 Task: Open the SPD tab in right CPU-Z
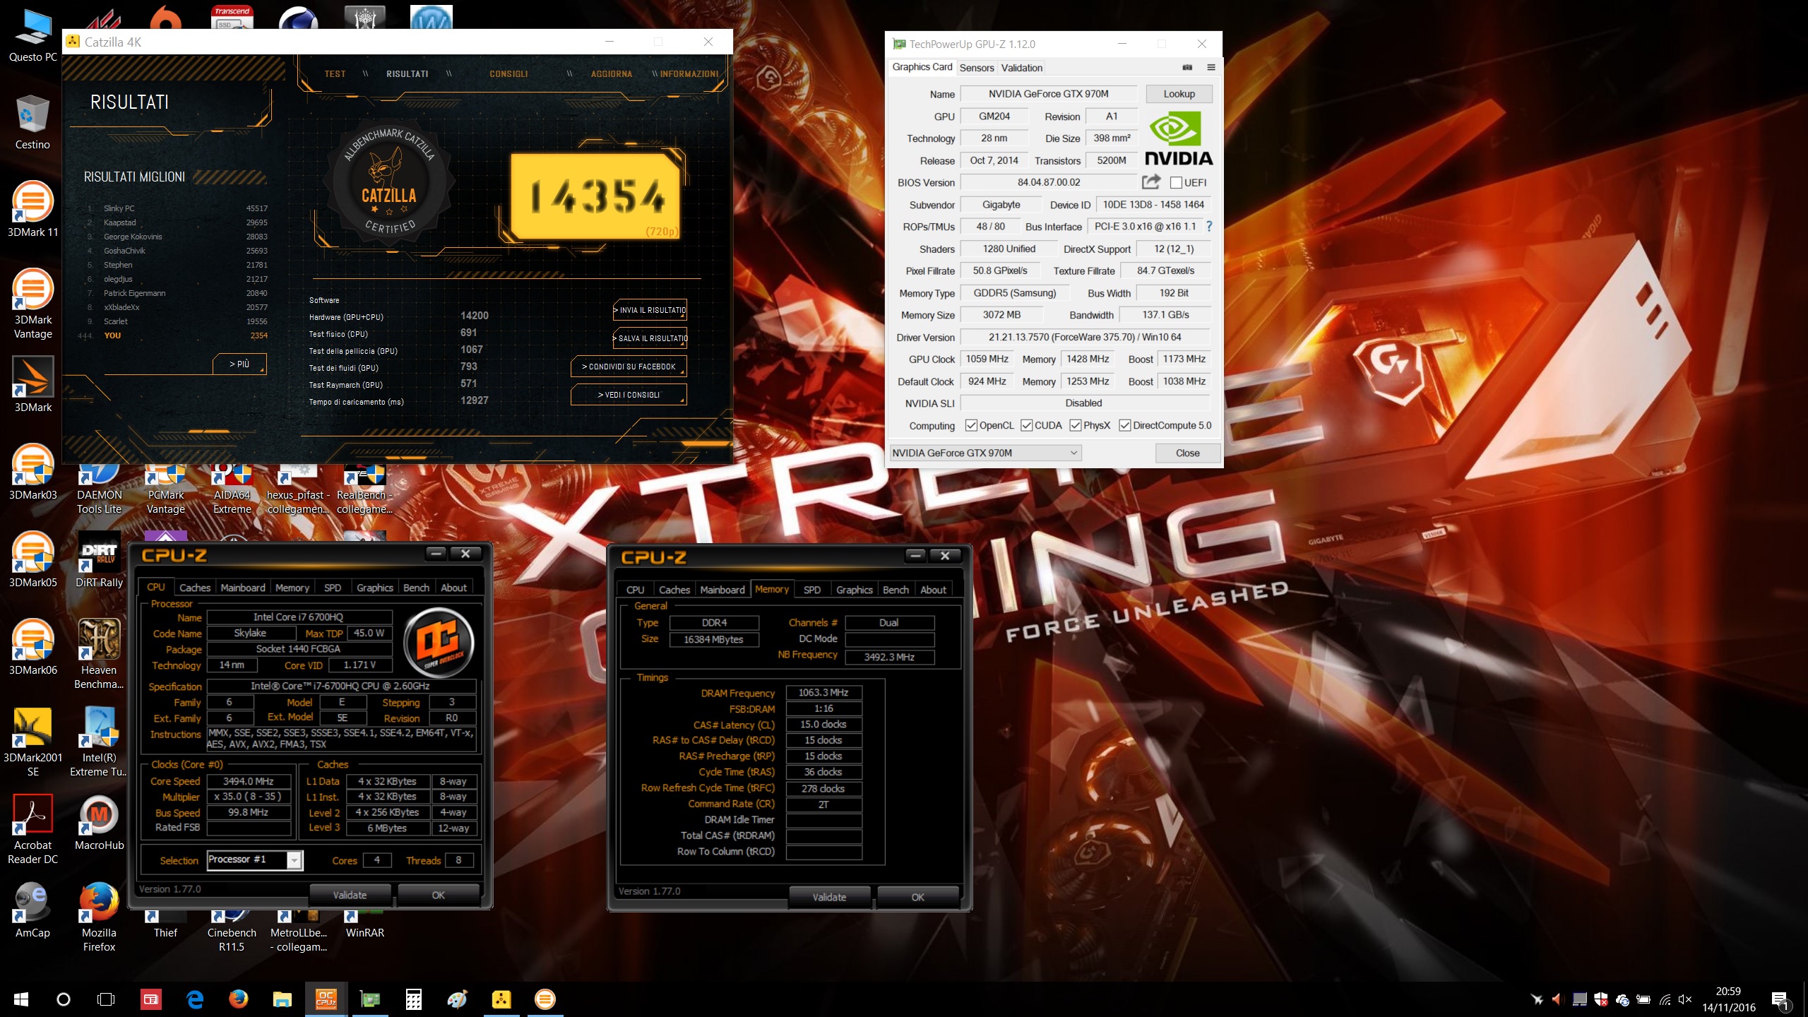coord(812,590)
